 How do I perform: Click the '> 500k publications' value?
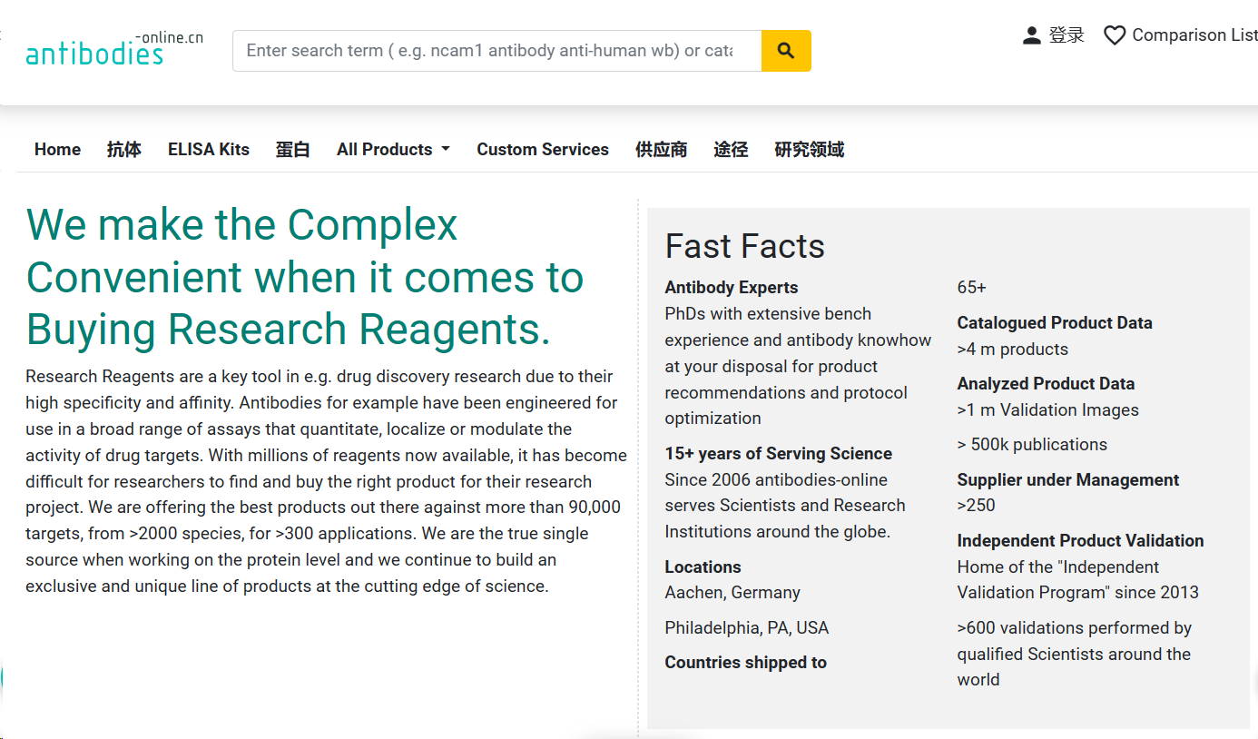[1032, 445]
